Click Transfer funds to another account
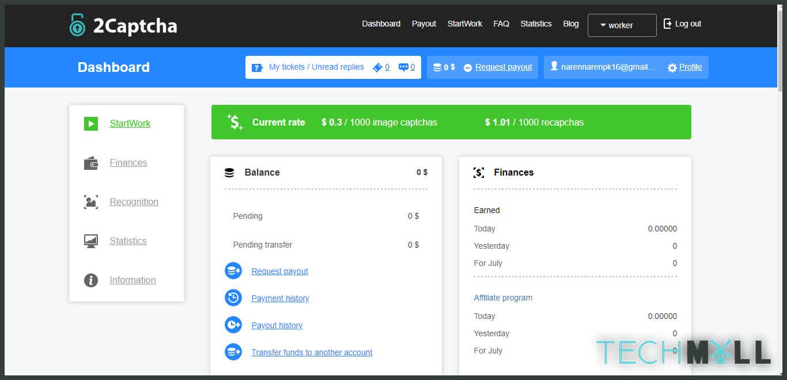The width and height of the screenshot is (787, 380). click(x=312, y=352)
